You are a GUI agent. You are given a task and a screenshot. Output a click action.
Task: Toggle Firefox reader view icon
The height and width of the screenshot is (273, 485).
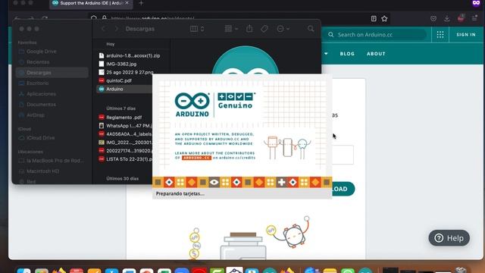click(x=374, y=19)
